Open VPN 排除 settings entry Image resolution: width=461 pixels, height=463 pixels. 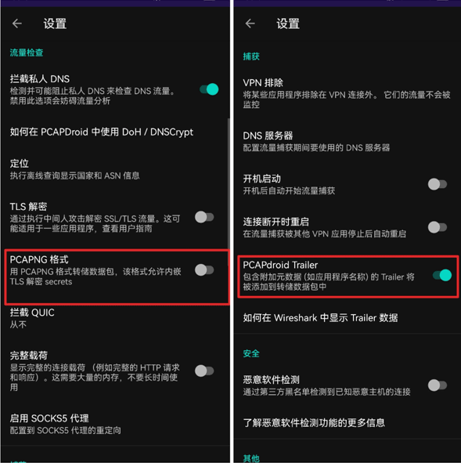tap(348, 92)
